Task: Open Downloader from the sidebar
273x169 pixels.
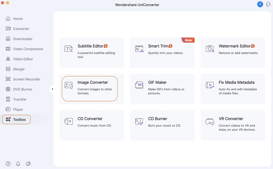Action: pos(22,39)
